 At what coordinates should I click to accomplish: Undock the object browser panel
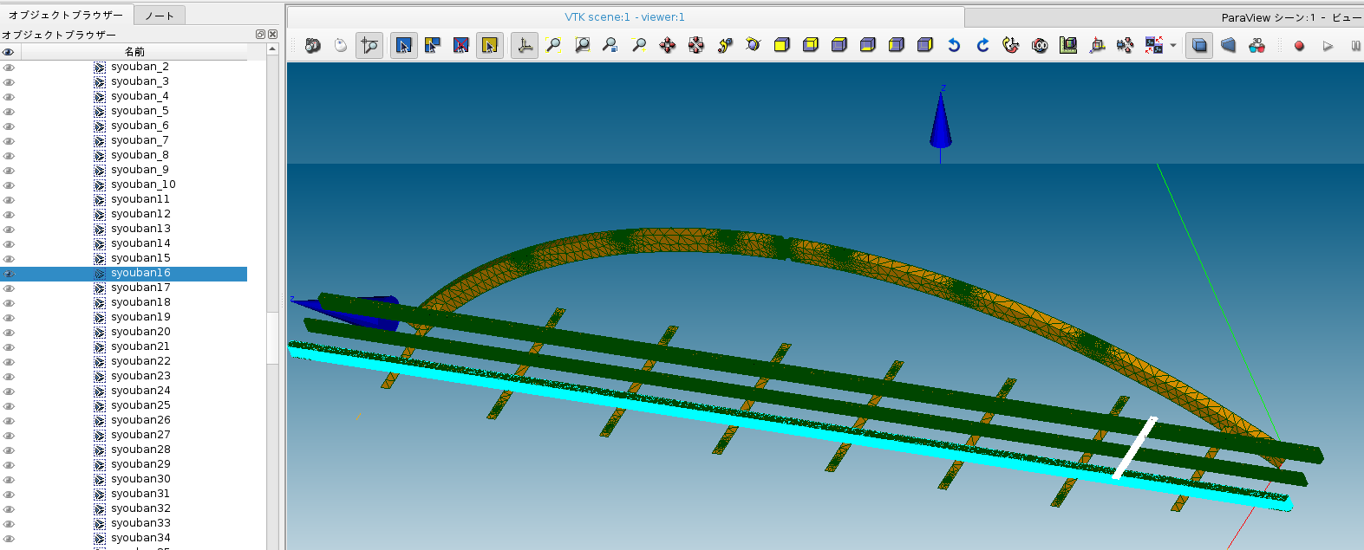coord(260,35)
